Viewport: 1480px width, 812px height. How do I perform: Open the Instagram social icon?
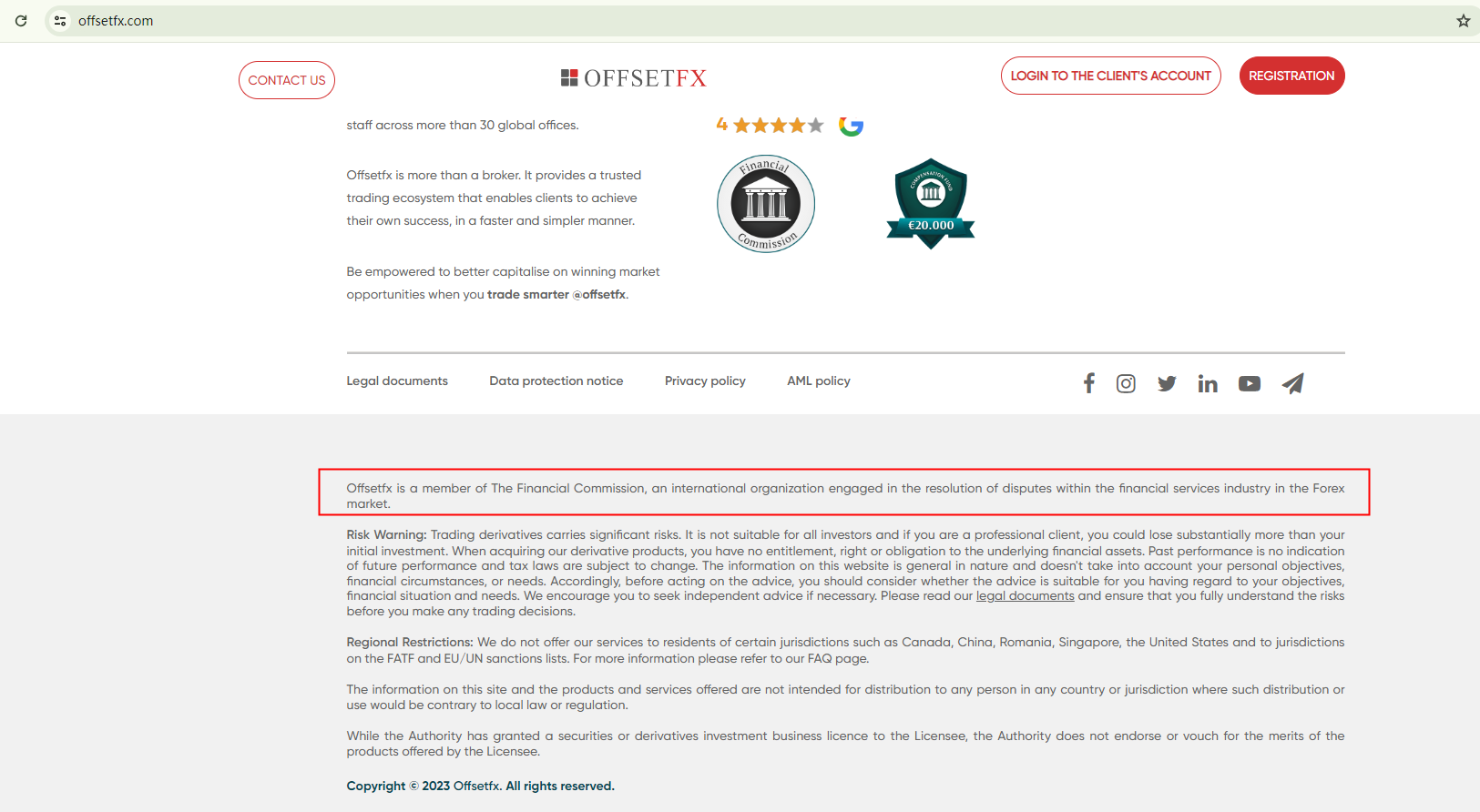pyautogui.click(x=1127, y=384)
